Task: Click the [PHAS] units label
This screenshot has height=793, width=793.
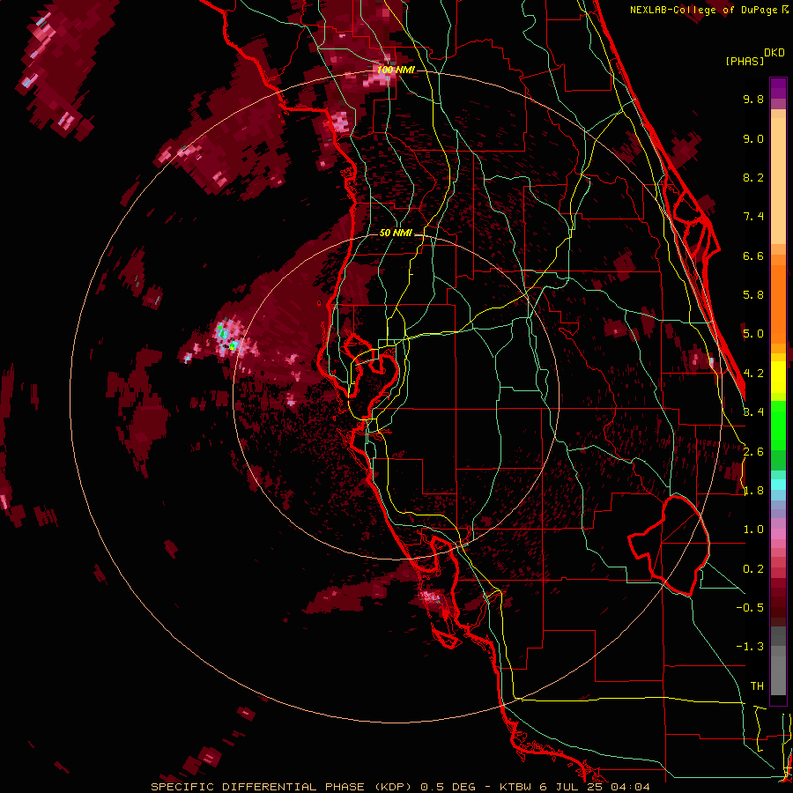Action: click(745, 61)
